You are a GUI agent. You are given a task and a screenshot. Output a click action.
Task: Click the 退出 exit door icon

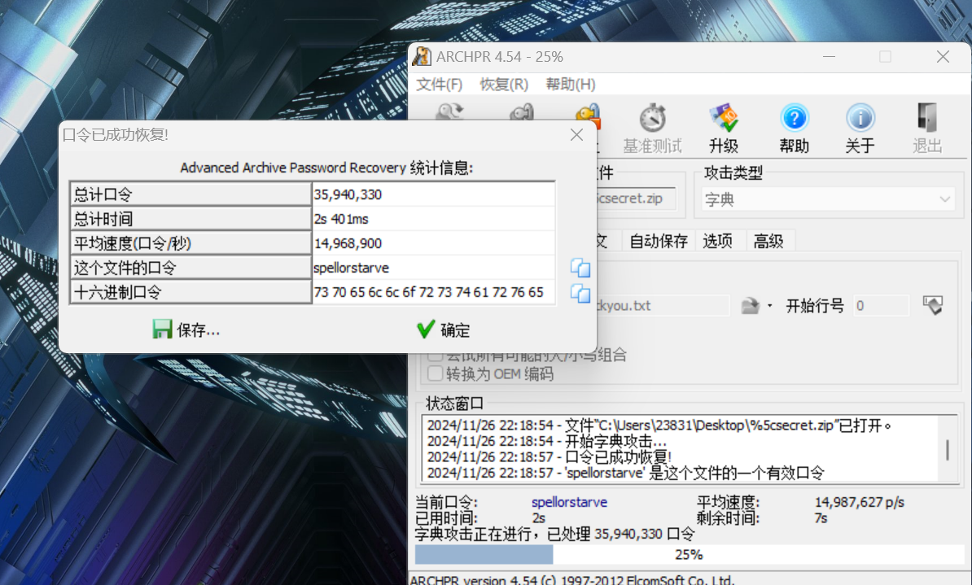tap(927, 118)
